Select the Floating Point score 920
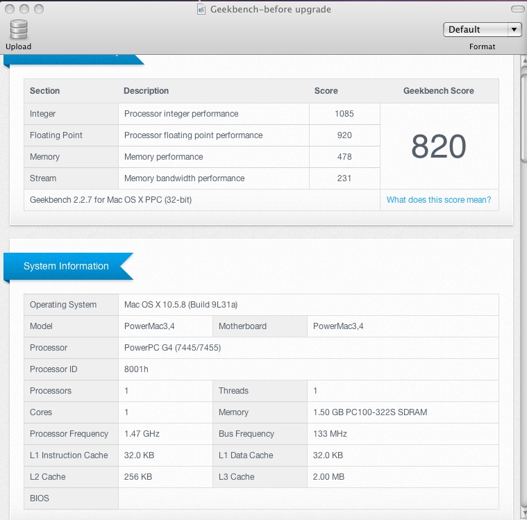This screenshot has height=520, width=527. point(344,135)
